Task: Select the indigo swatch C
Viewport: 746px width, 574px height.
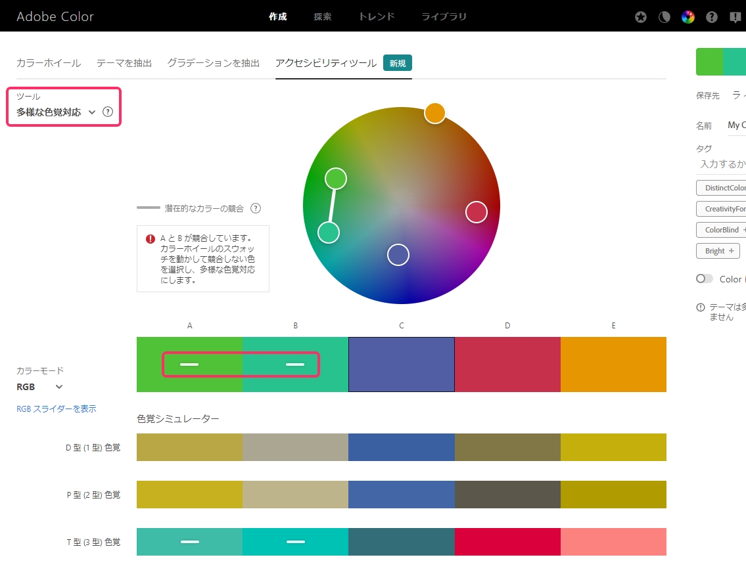Action: tap(402, 364)
